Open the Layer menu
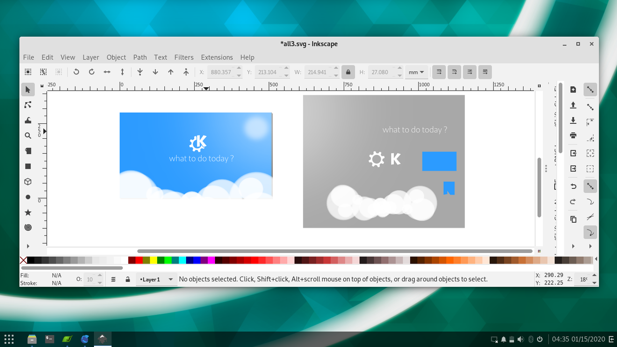Screen dimensions: 617x347 tap(91, 57)
